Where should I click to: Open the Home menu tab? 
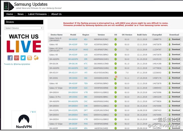10,14
